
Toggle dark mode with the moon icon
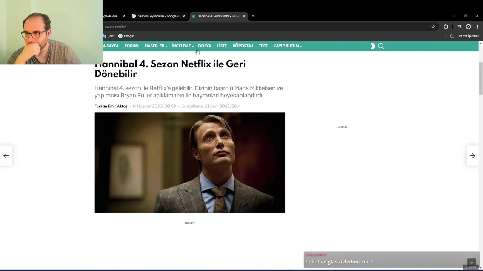(x=372, y=46)
